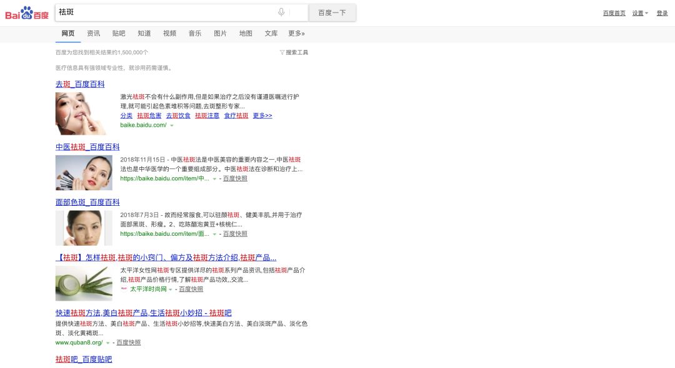Viewport: 675px width, 368px height.
Task: Open the 【祛斑】怎样祛斑 result title
Action: click(166, 258)
